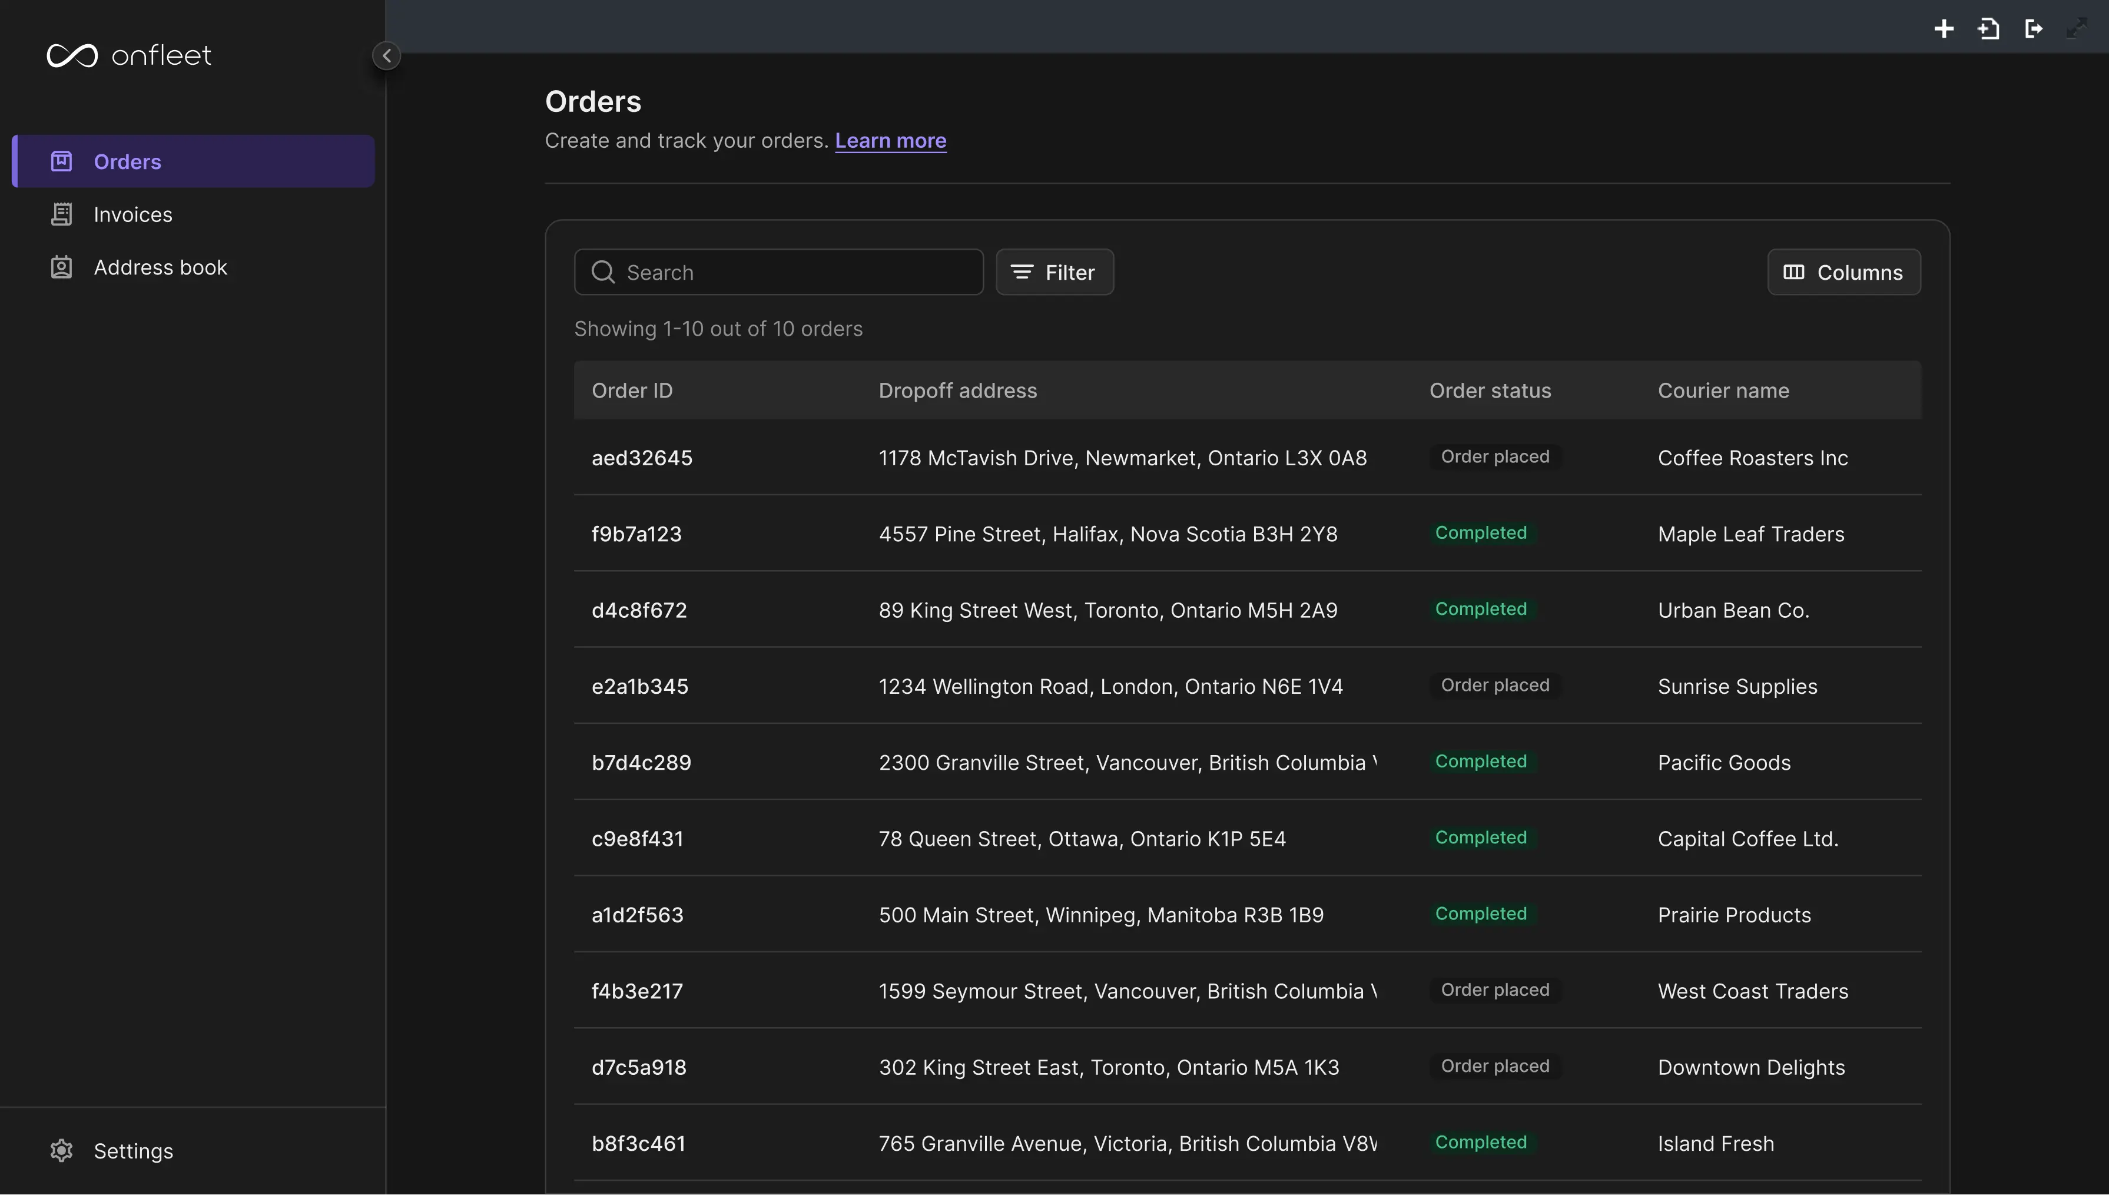
Task: Click the Order status column header
Action: [x=1490, y=390]
